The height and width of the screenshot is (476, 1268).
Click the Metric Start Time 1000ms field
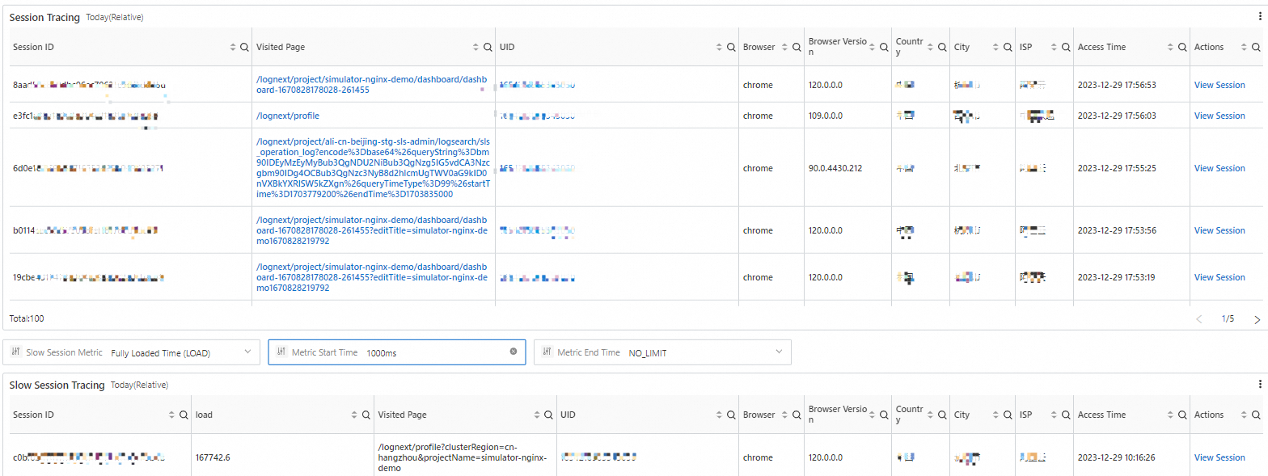(397, 352)
